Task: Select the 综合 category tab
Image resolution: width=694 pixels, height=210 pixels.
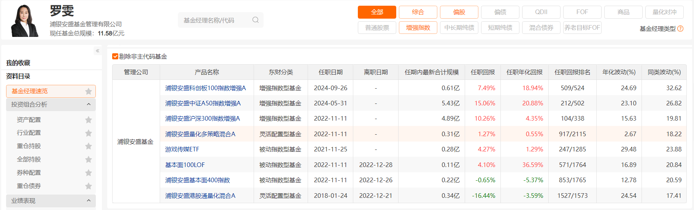Action: [418, 12]
